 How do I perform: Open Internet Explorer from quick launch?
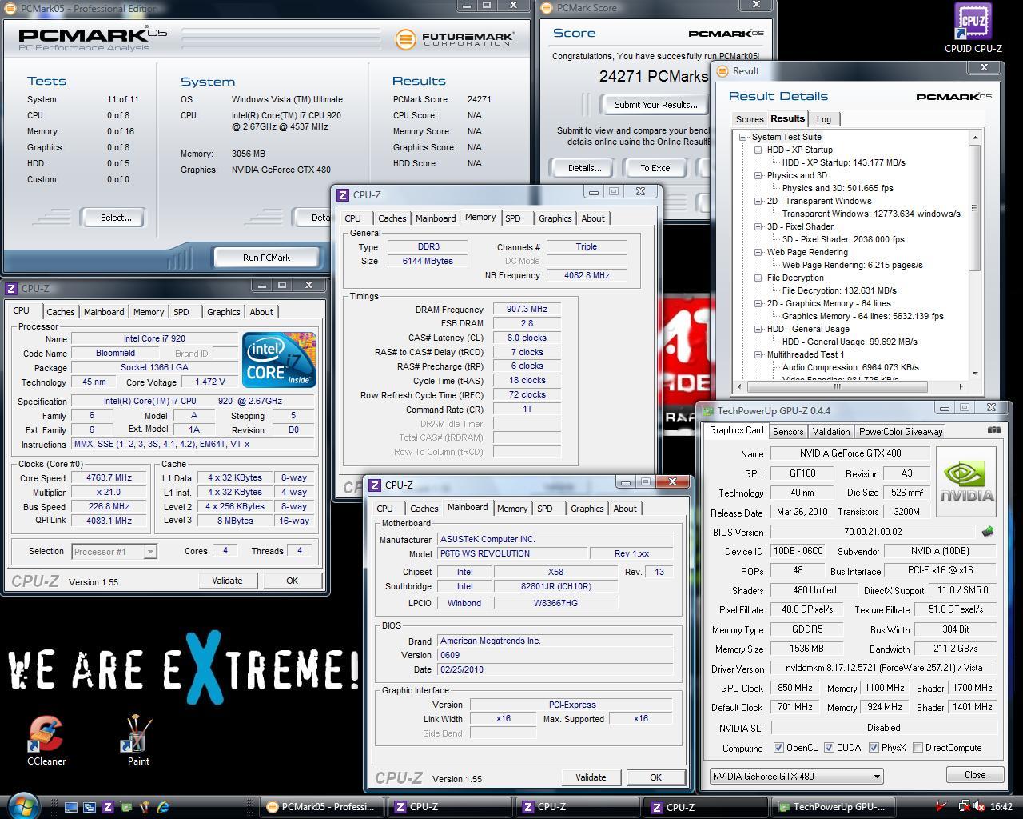(163, 807)
